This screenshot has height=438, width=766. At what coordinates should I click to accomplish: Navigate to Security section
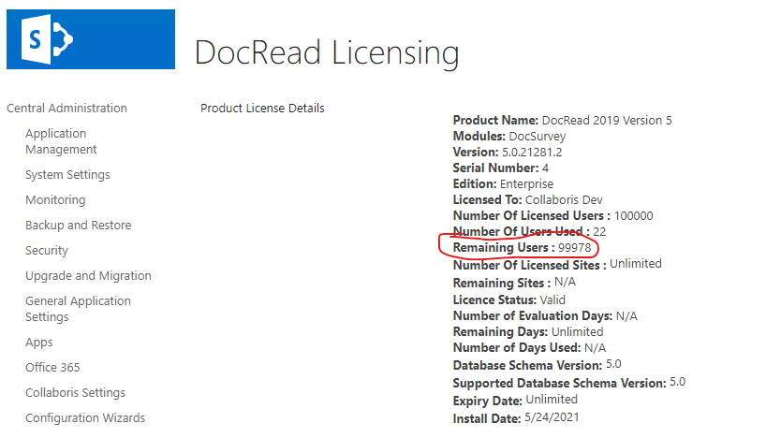pos(47,251)
